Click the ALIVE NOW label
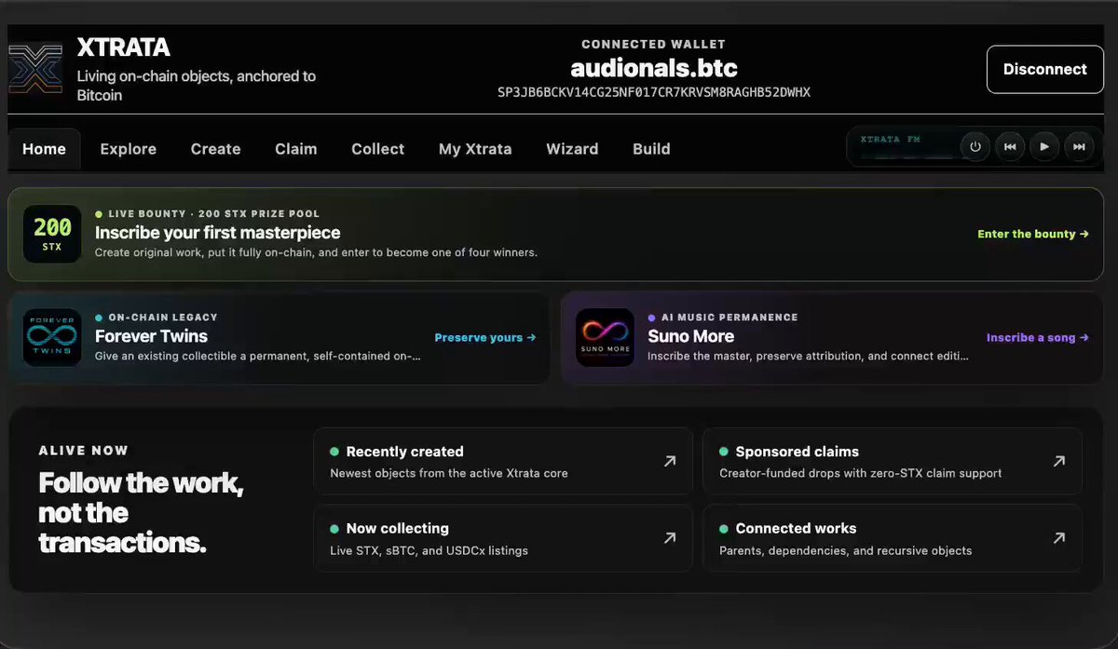Screen dimensions: 1118x649 (x=83, y=450)
